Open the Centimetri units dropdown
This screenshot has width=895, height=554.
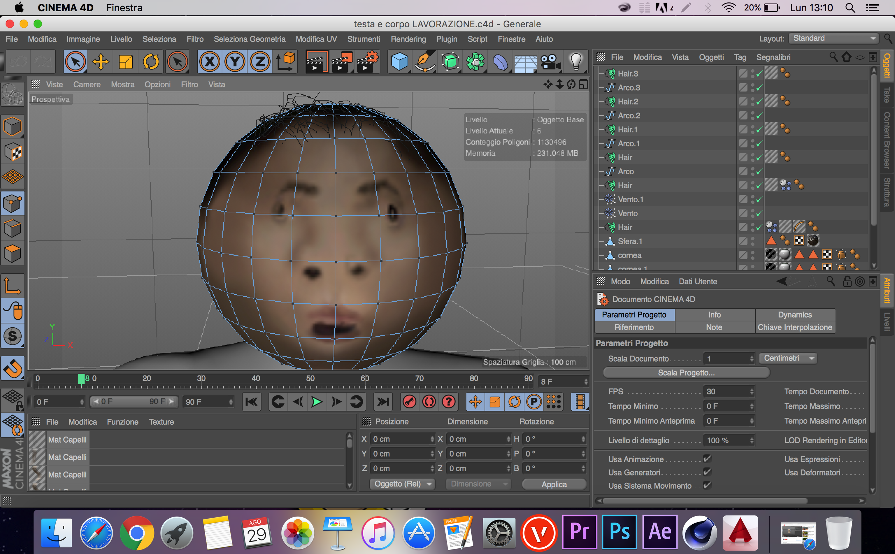tap(788, 358)
